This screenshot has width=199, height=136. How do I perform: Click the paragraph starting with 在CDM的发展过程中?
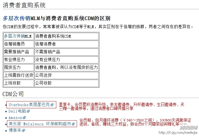click(98, 27)
